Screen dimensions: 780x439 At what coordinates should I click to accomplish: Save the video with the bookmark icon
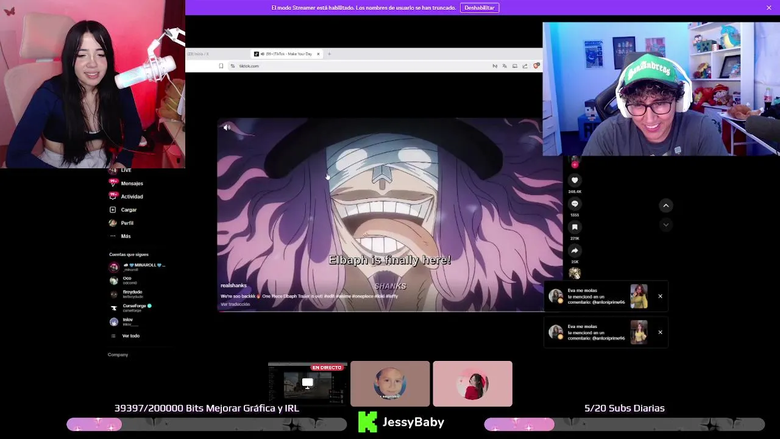(x=575, y=227)
